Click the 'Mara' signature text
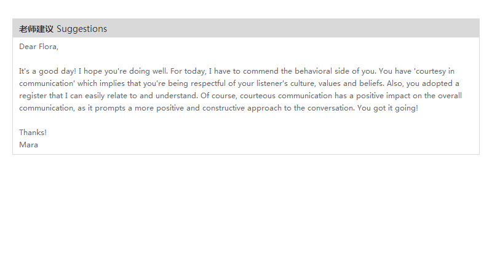The height and width of the screenshot is (264, 492). pyautogui.click(x=28, y=145)
